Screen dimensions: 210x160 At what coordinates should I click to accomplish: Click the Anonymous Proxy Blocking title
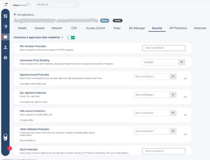click(x=34, y=60)
